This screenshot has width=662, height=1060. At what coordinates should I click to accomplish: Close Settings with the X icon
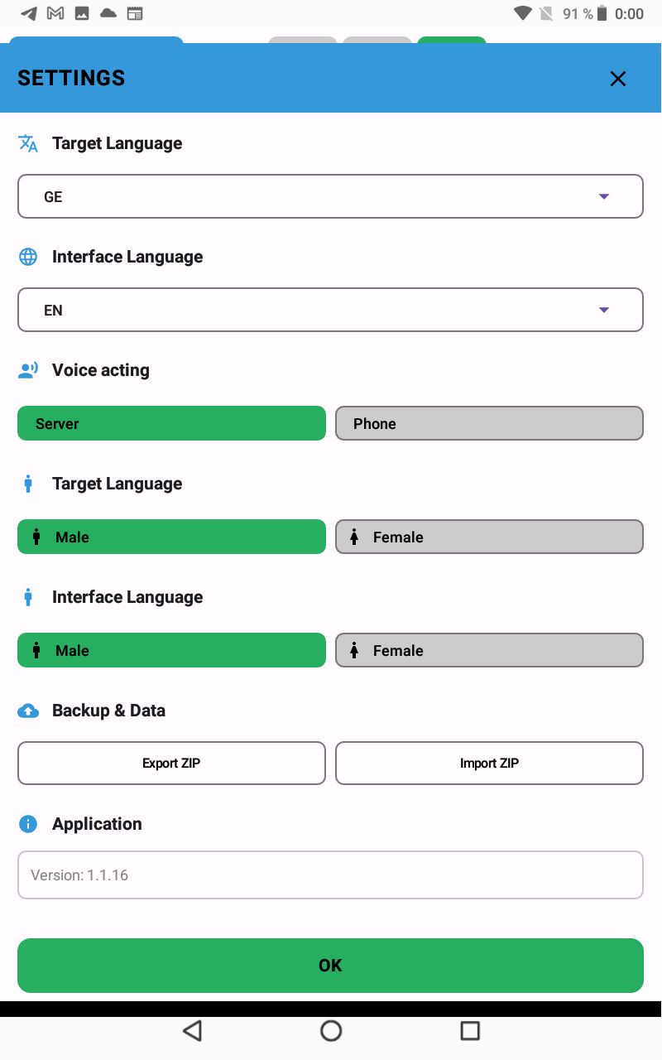point(618,79)
